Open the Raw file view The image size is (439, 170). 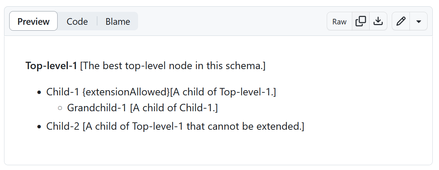click(339, 21)
